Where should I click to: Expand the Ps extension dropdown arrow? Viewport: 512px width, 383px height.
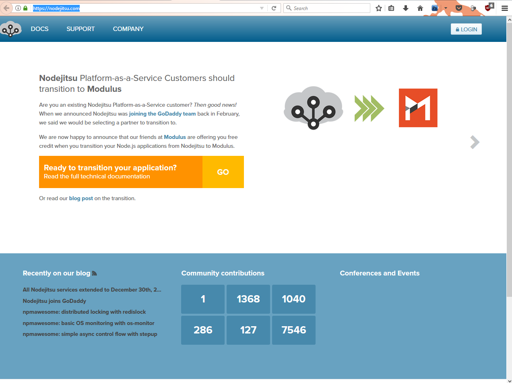coord(446,8)
